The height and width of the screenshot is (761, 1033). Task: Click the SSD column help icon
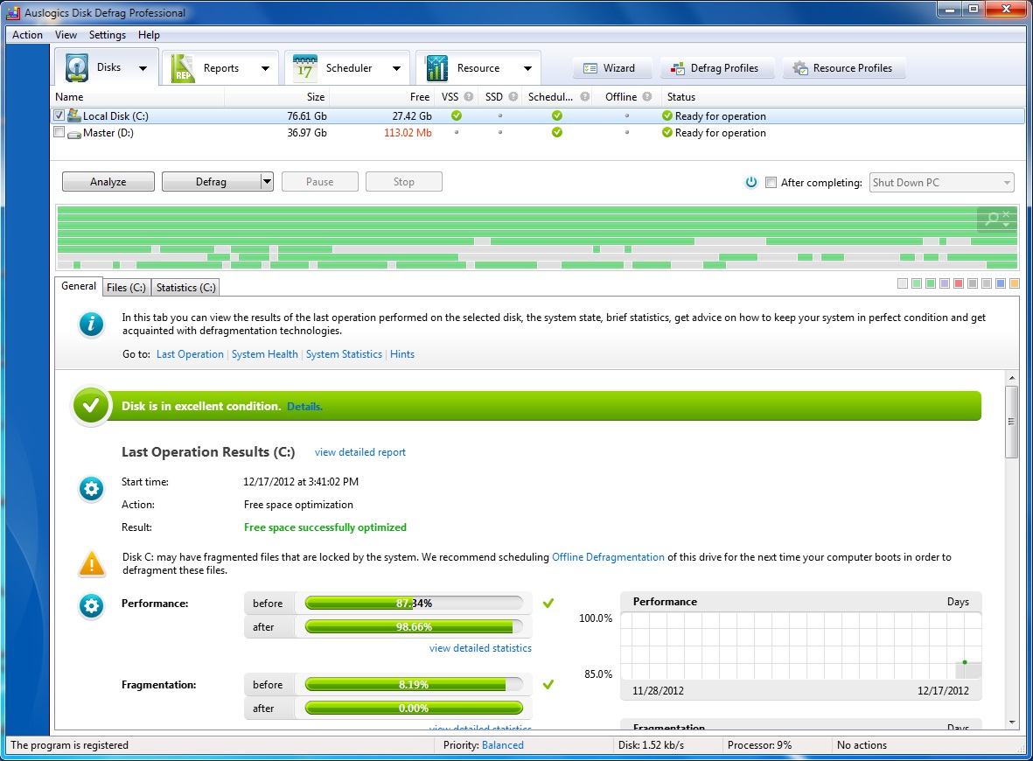513,97
